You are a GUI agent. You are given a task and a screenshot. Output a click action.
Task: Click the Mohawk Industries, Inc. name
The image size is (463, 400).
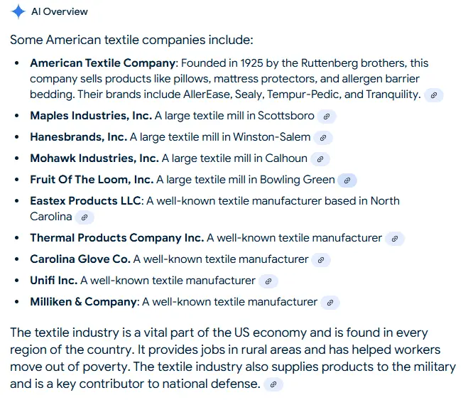pyautogui.click(x=94, y=158)
